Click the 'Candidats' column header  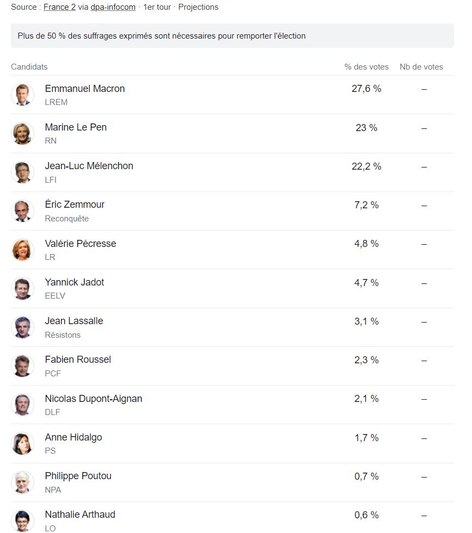point(29,67)
